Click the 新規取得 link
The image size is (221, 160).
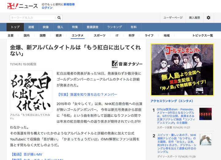click(x=69, y=4)
